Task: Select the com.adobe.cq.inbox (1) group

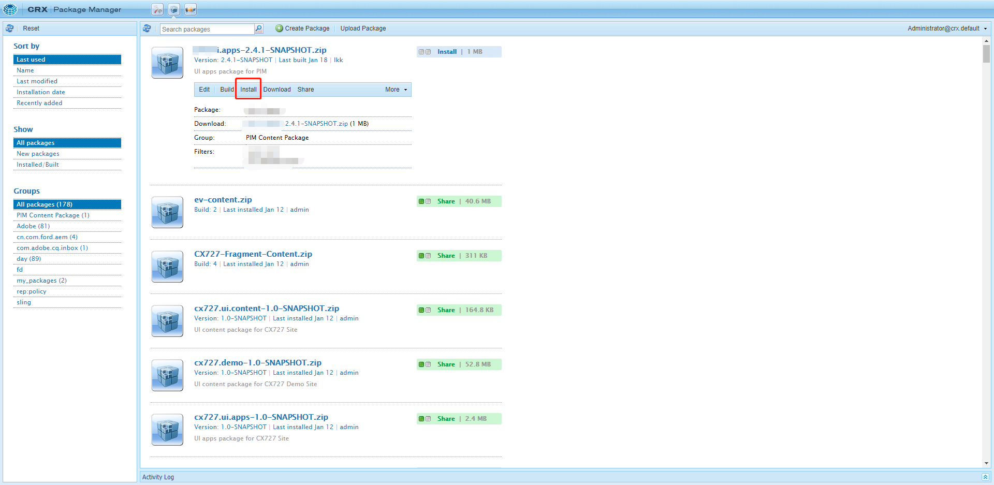Action: pos(67,248)
